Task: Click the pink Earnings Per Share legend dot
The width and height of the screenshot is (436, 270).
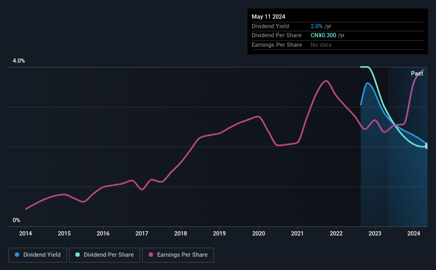Action: pyautogui.click(x=151, y=255)
